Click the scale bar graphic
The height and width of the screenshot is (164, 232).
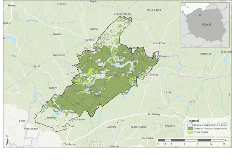pyautogui.click(x=191, y=140)
